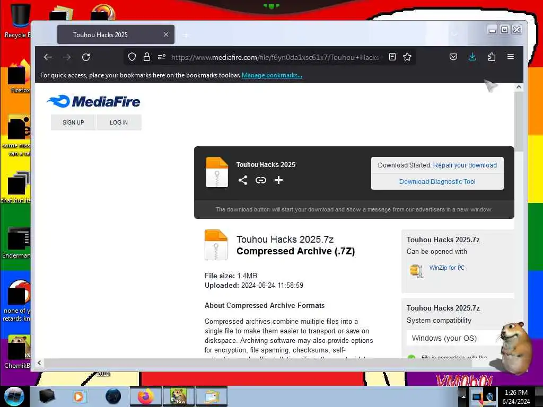This screenshot has height=407, width=543.
Task: Click the uploaded date 2024-06-24 11:58:59
Action: tap(272, 285)
